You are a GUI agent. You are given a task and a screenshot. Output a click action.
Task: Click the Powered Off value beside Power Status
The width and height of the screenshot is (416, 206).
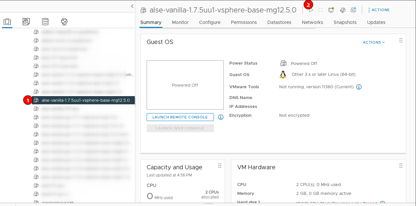(304, 64)
